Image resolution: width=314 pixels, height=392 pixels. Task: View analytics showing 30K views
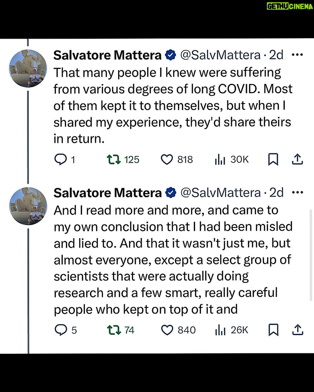click(220, 160)
